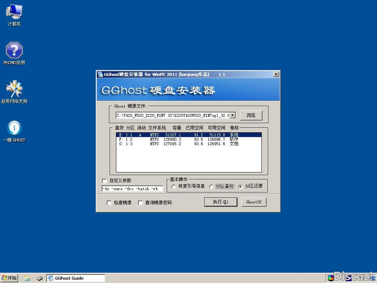Image resolution: width=377 pixels, height=283 pixels.
Task: Click the display tray icon
Action: click(x=331, y=279)
